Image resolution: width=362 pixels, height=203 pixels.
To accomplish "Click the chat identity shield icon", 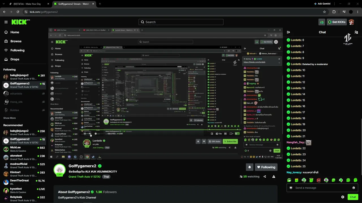I will tap(291, 188).
